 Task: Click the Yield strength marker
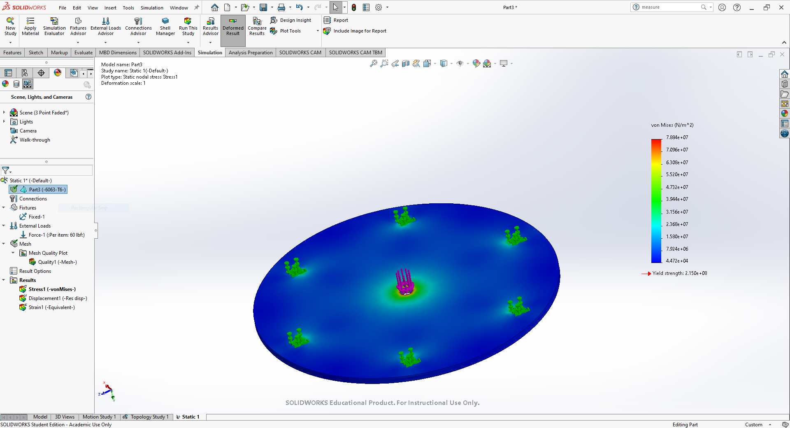coord(647,273)
